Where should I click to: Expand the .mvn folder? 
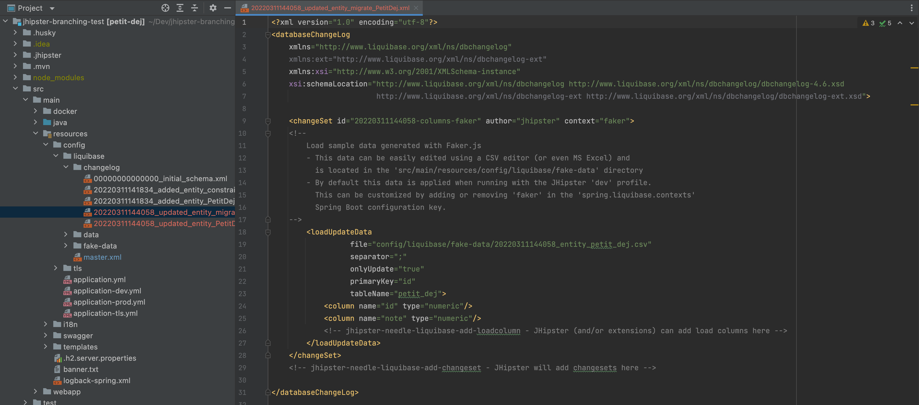tap(15, 66)
